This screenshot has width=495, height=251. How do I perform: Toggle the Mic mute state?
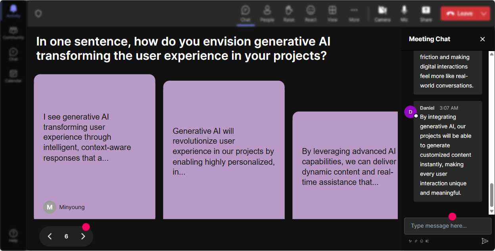tap(404, 13)
